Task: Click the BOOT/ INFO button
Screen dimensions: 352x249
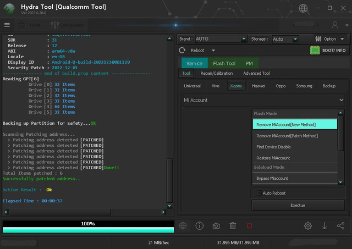Action: [x=329, y=50]
